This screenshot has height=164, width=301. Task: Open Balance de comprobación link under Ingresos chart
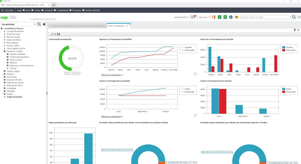coord(111,75)
